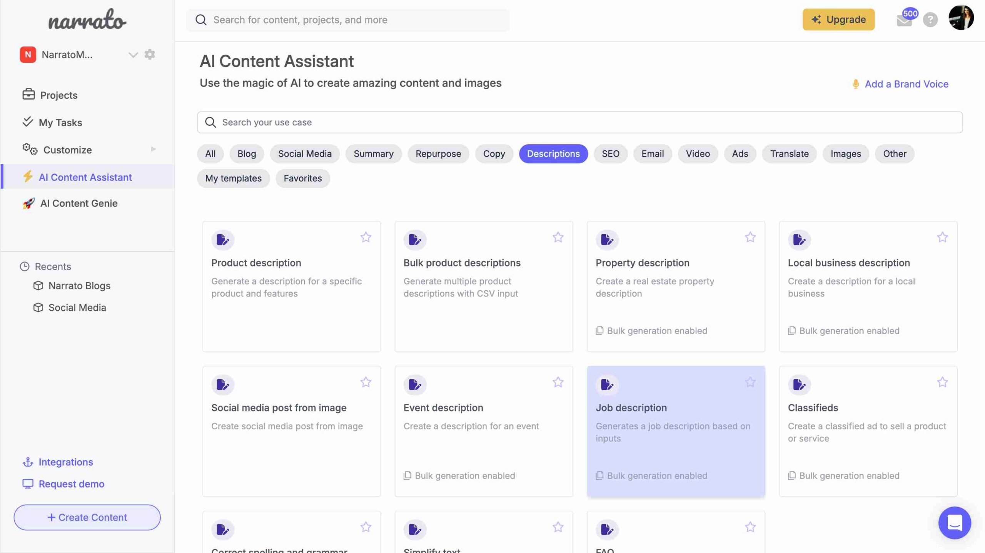Click the Search your use case input field
The image size is (985, 553).
click(580, 122)
